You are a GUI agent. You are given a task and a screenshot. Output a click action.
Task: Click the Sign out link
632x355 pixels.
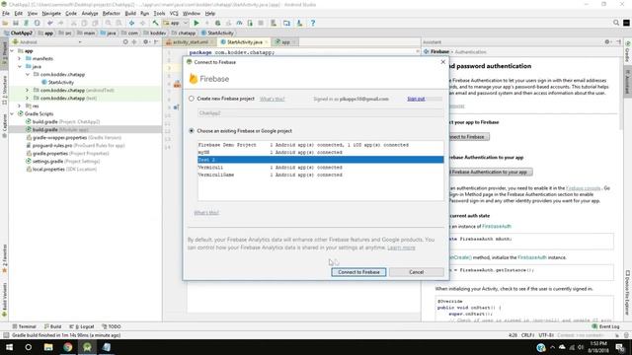pos(416,99)
